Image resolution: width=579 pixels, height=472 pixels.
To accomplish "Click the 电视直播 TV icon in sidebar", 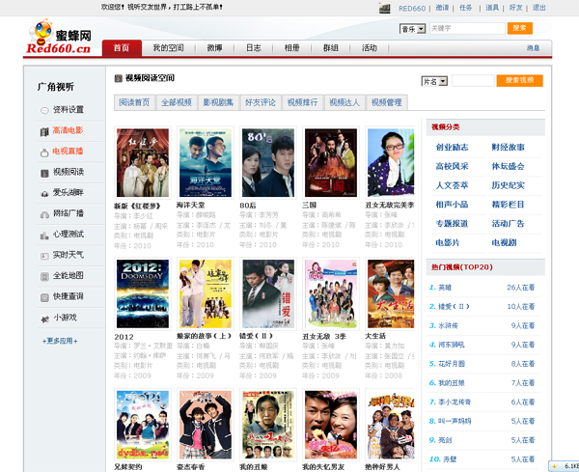I will 44,153.
